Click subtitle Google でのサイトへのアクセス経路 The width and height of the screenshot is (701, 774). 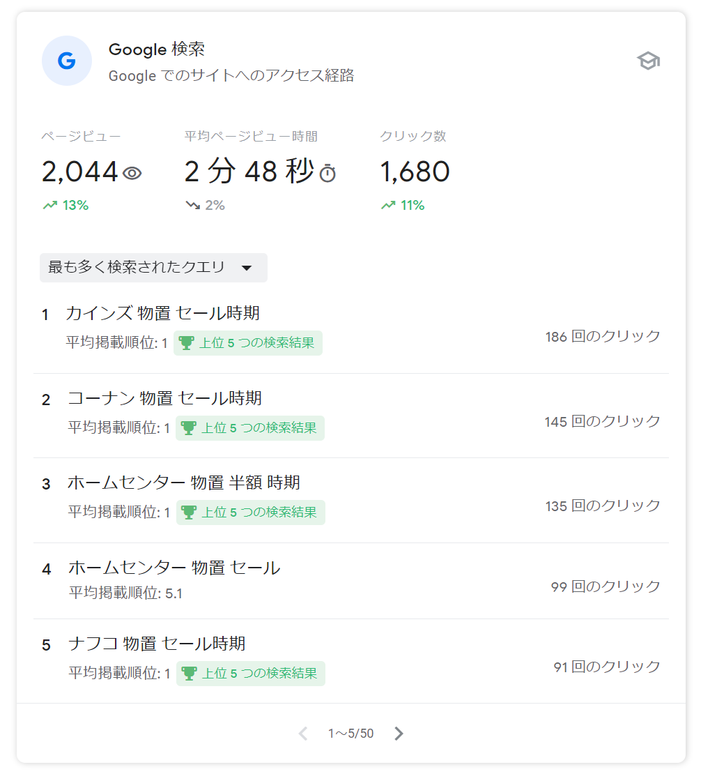pos(231,75)
